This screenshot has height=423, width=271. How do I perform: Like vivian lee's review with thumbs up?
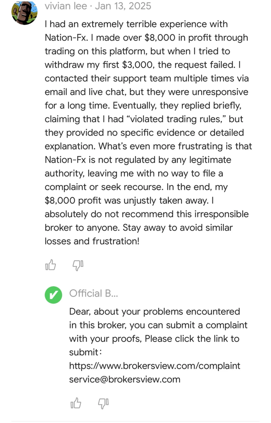click(51, 265)
